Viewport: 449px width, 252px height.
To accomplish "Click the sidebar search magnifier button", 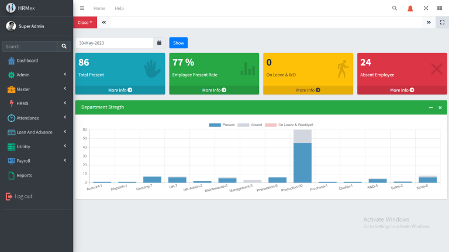I will point(64,46).
